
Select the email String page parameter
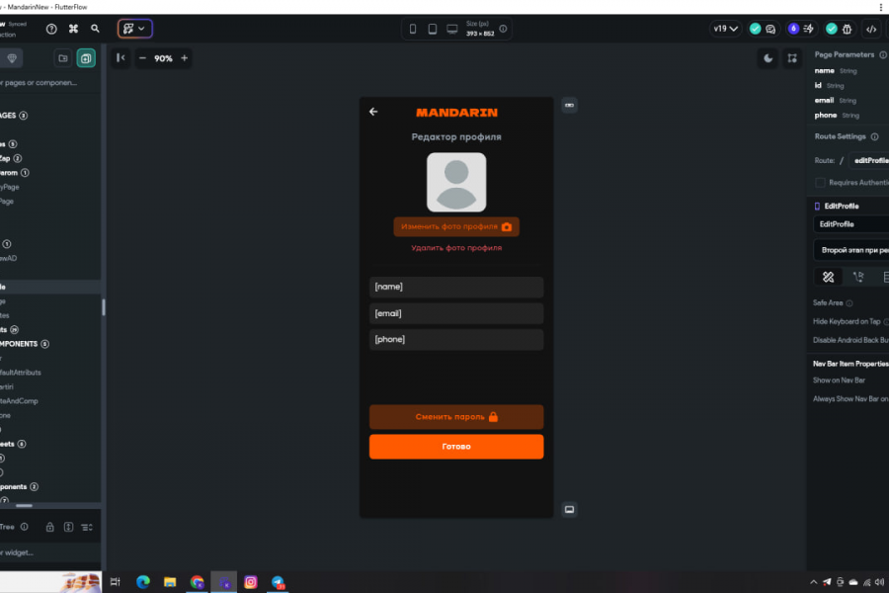click(836, 101)
